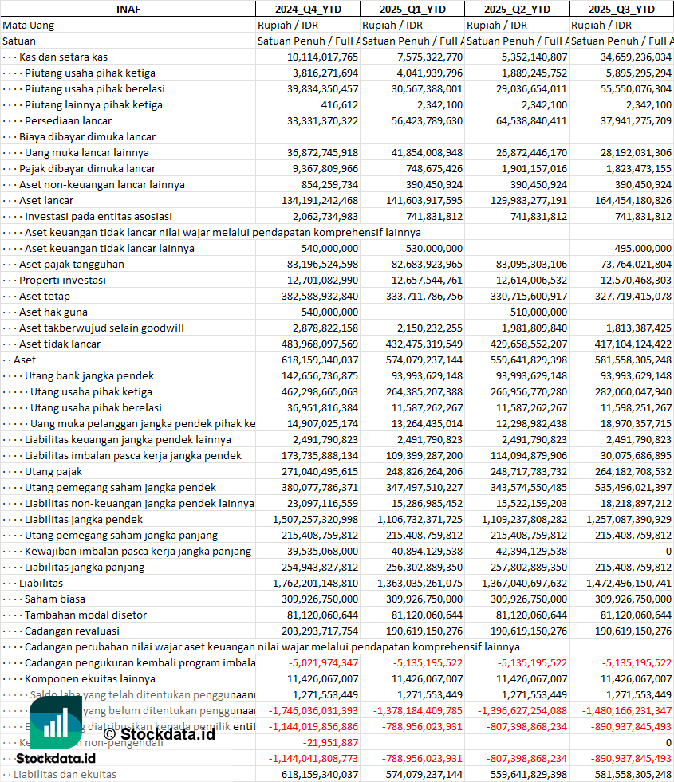The height and width of the screenshot is (782, 674).
Task: Click the Persediaan lancar 2025 Q2 value
Action: tap(531, 120)
